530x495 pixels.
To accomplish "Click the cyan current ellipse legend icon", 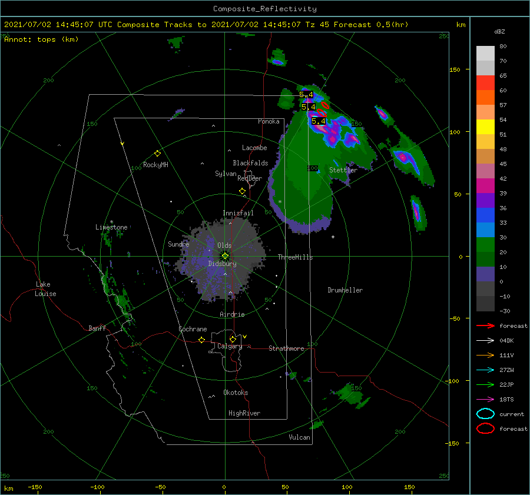I will 485,414.
